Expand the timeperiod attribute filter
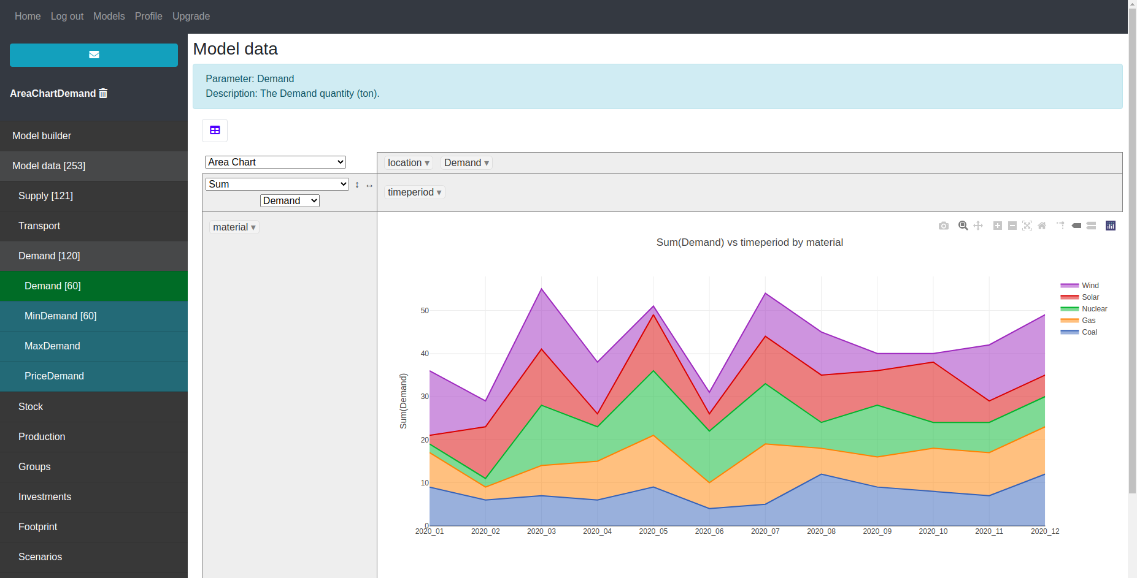Screen dimensions: 1137x578 439,192
